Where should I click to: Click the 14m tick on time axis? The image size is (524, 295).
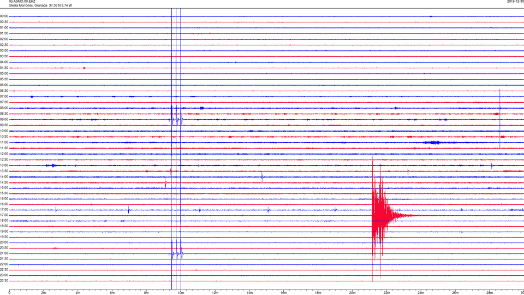click(x=249, y=293)
